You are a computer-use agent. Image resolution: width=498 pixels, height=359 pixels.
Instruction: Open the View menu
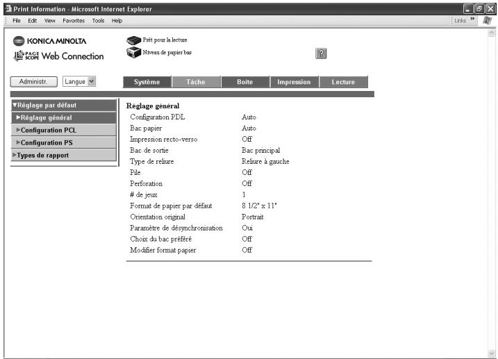click(49, 21)
